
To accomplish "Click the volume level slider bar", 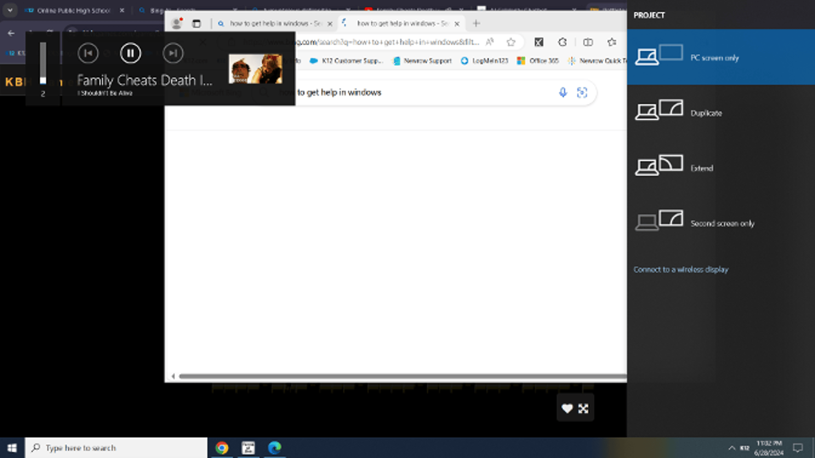I will (43, 63).
